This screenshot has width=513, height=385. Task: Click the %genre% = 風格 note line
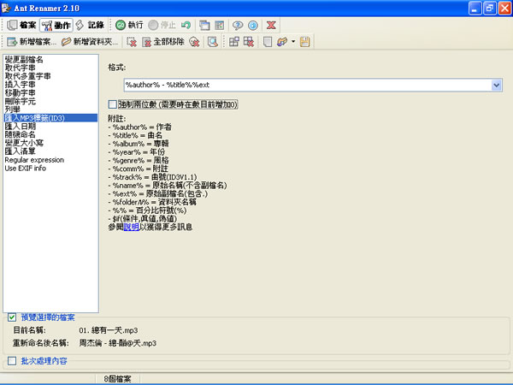coord(139,161)
